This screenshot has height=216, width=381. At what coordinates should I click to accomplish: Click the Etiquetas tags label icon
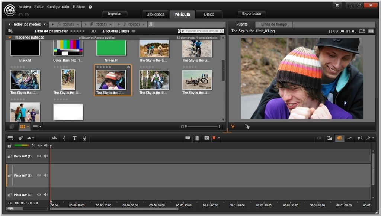134,31
